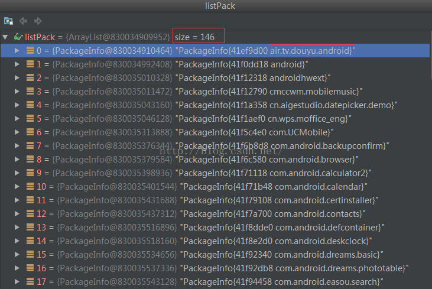Click the field icon of element 17
Screen dimensions: 432x289
(30, 281)
